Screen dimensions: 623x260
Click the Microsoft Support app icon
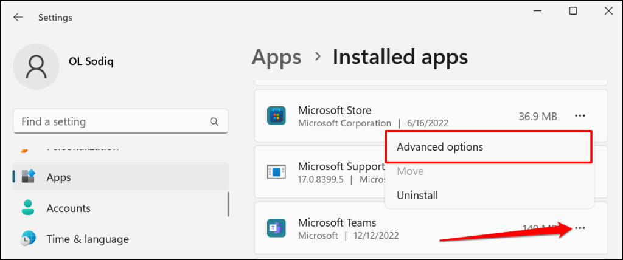(x=276, y=172)
